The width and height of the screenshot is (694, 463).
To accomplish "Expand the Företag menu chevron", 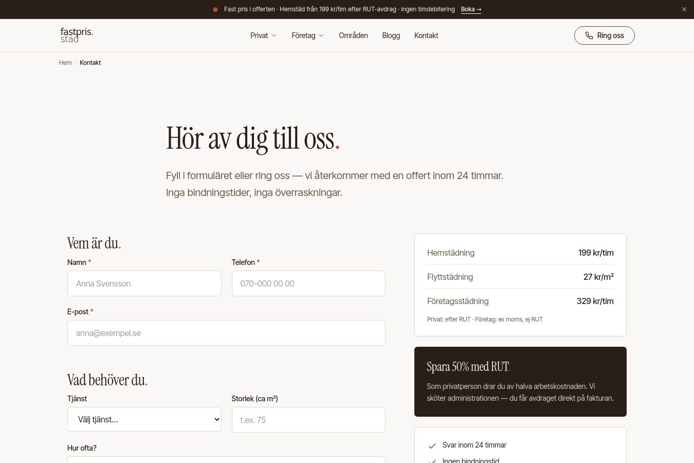I will 321,35.
